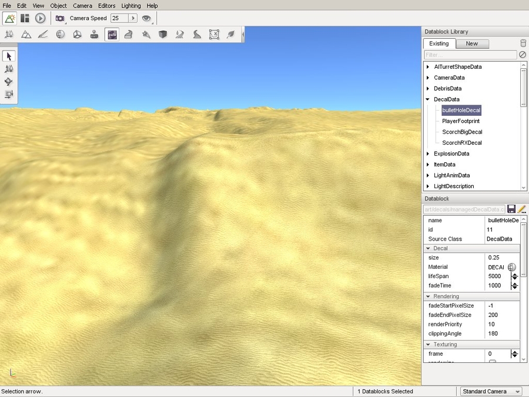Save the datablock with the floppy disk icon
529x397 pixels.
pos(511,209)
